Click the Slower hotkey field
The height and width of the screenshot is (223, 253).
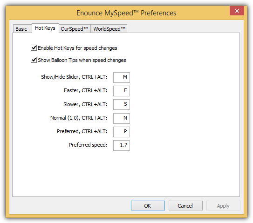(x=122, y=104)
